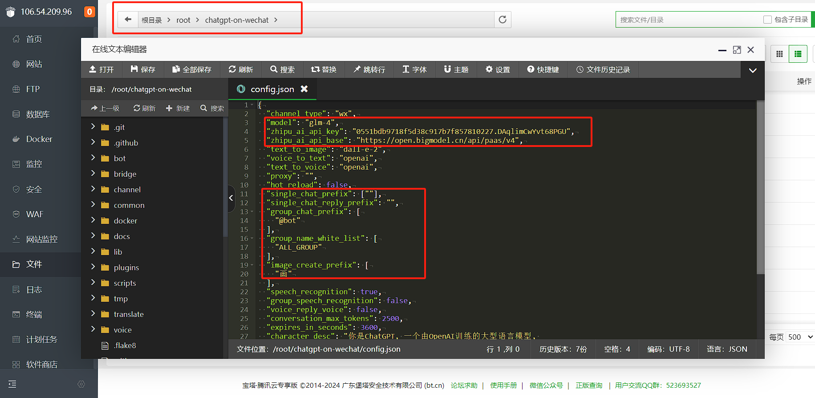Click 上一级 to go up a directory
815x398 pixels.
point(105,108)
